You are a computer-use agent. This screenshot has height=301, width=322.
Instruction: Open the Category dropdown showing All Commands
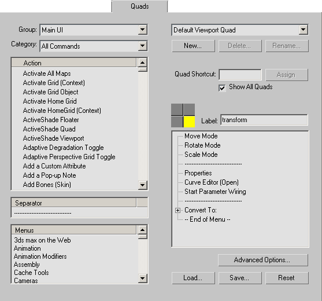94,46
